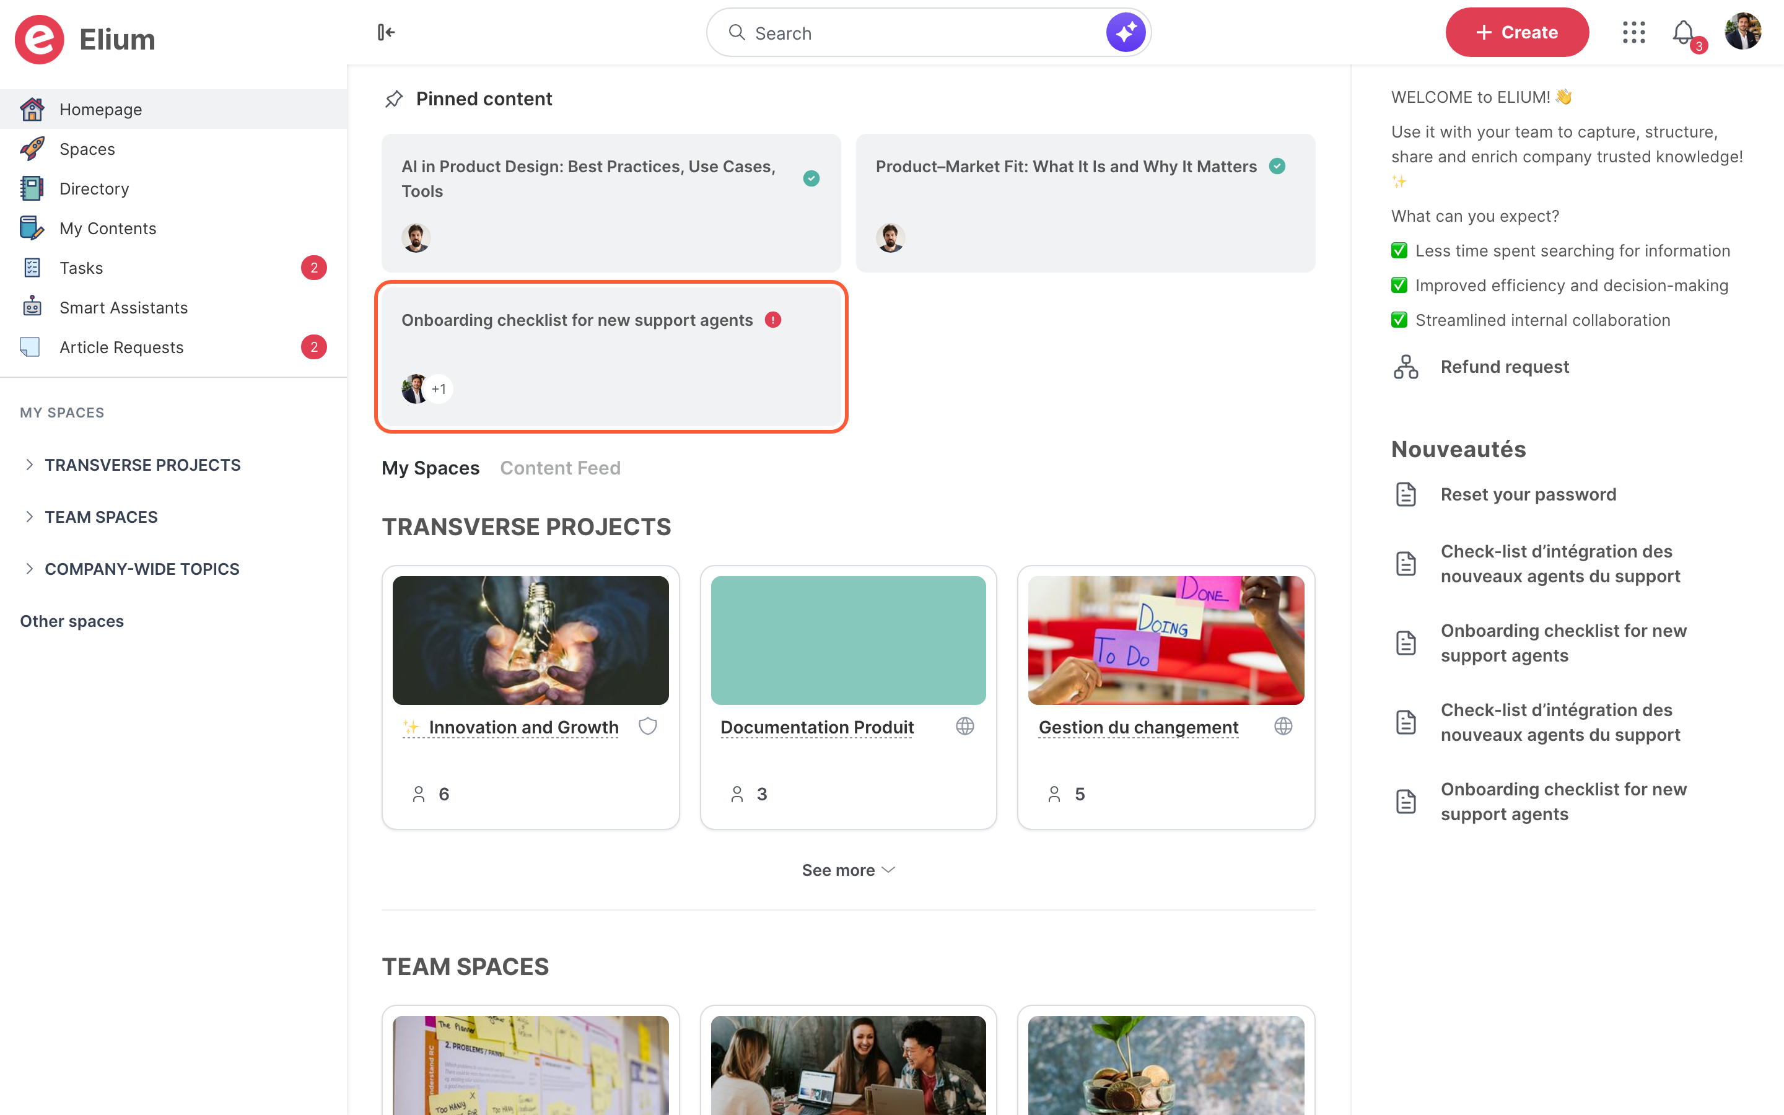Open Reset your password article

coord(1528,494)
